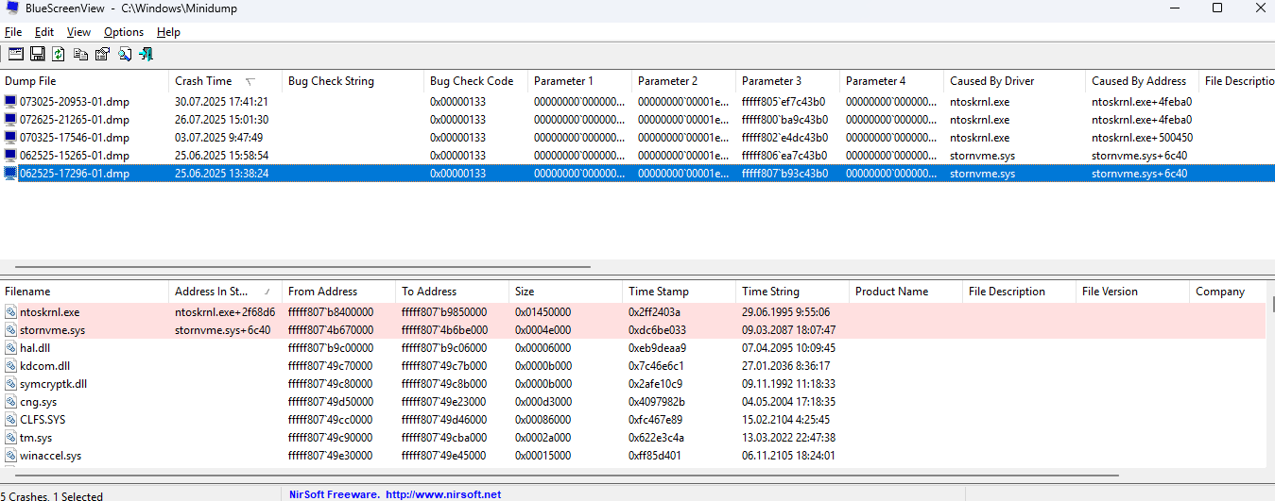Sort by the Dump File column header
The height and width of the screenshot is (501, 1275).
coord(85,81)
